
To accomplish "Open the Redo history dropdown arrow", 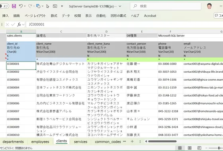I will coord(34,6).
